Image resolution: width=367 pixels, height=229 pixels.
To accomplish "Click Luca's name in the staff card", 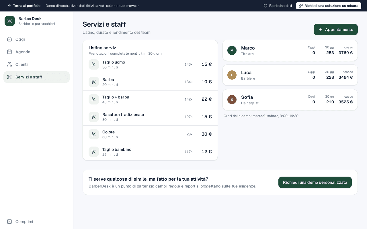I will click(x=246, y=72).
